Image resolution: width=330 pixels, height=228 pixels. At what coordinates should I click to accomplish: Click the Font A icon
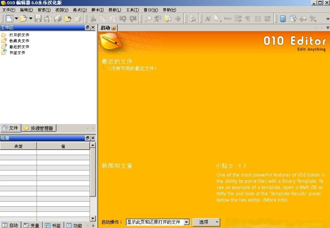[208, 18]
